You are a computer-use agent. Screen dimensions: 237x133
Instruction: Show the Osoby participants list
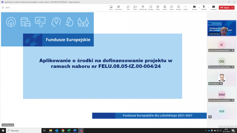(135, 8)
